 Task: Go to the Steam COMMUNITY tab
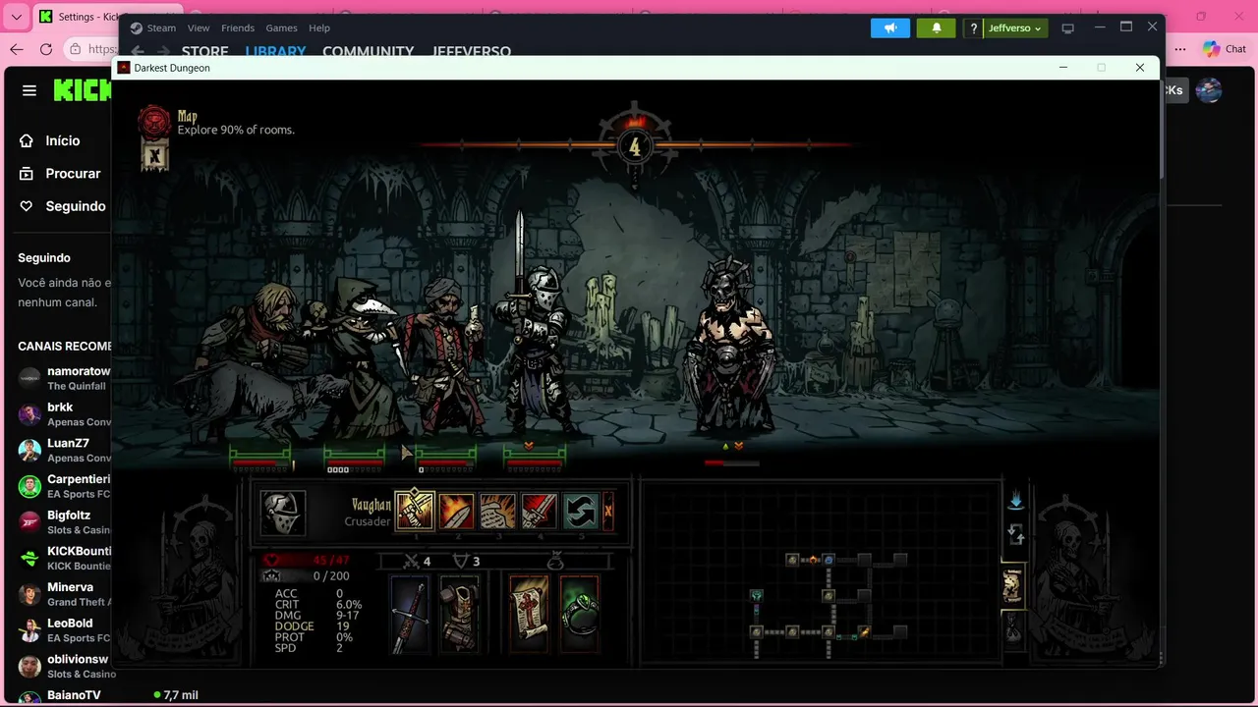pos(369,51)
